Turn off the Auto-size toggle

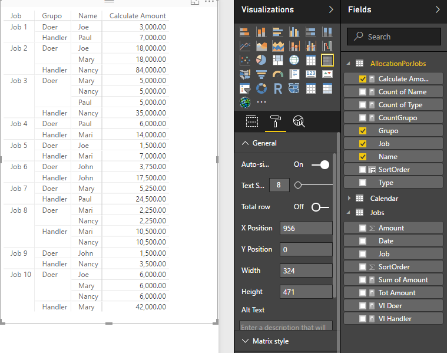[320, 164]
